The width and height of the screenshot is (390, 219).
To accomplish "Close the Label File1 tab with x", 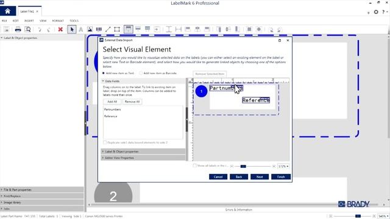I will pyautogui.click(x=37, y=12).
